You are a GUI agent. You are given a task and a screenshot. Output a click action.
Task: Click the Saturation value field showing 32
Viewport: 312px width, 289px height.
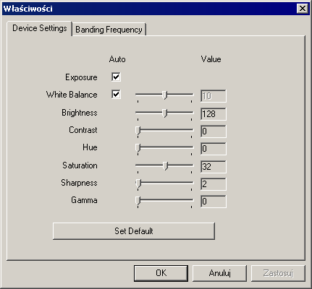[x=214, y=166]
